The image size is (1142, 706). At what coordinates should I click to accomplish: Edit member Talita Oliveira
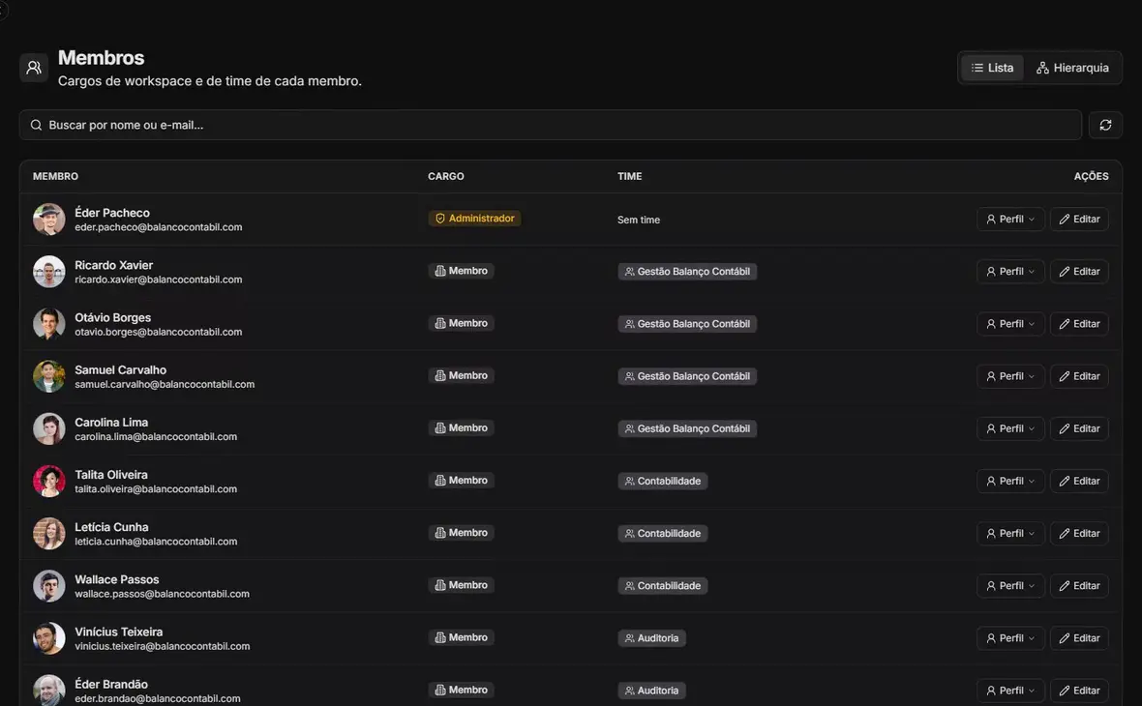pos(1079,481)
